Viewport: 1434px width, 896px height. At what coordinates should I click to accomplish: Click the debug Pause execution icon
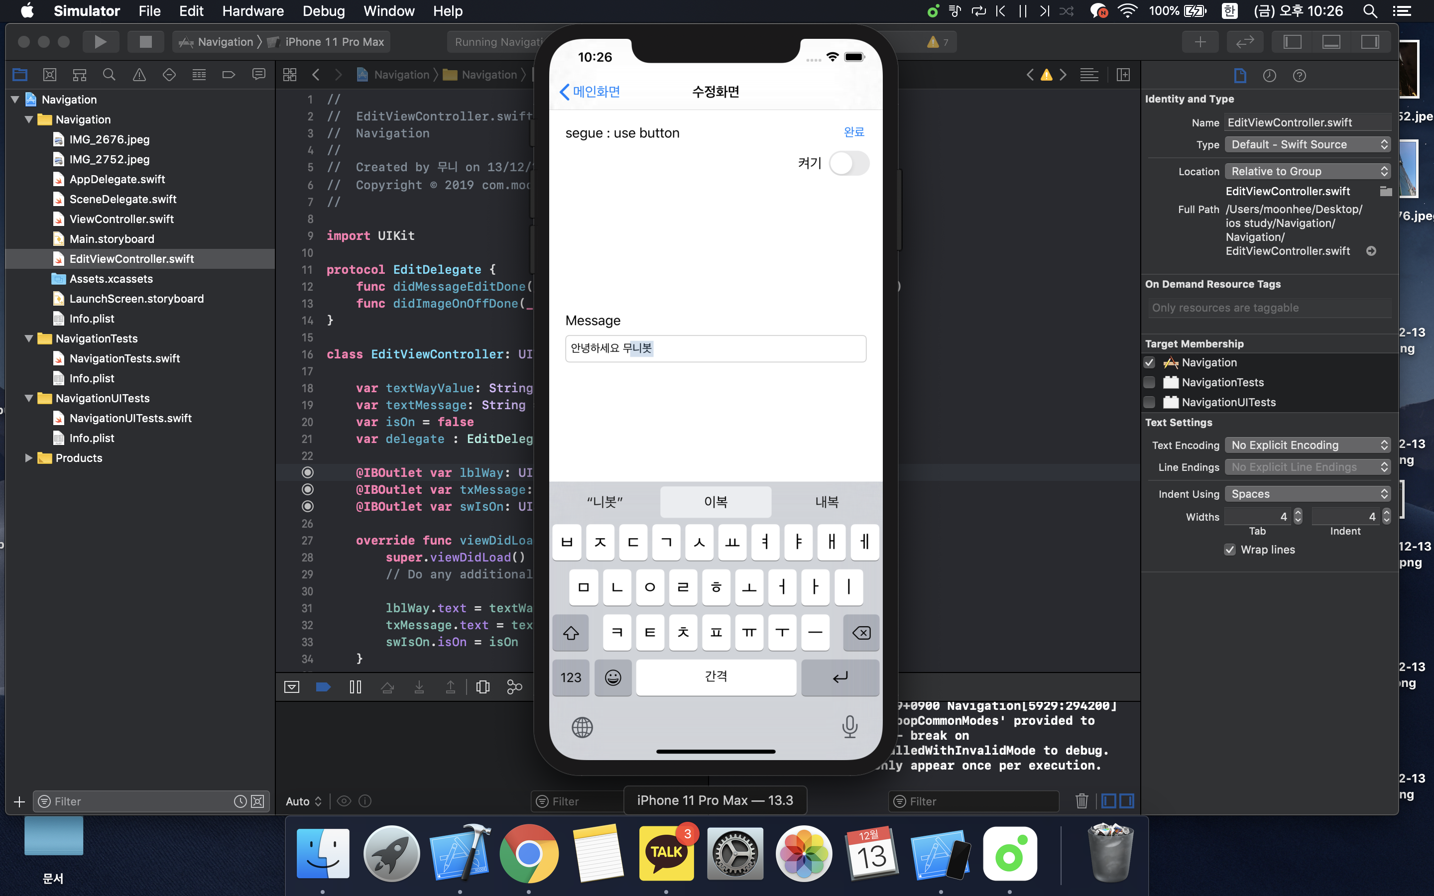(355, 687)
